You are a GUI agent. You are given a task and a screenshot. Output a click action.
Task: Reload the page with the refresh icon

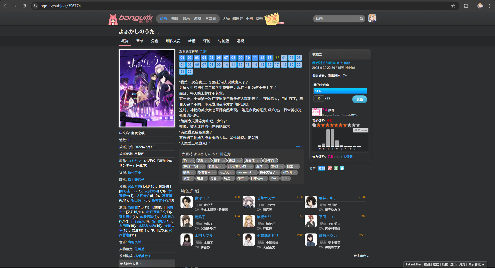24,6
